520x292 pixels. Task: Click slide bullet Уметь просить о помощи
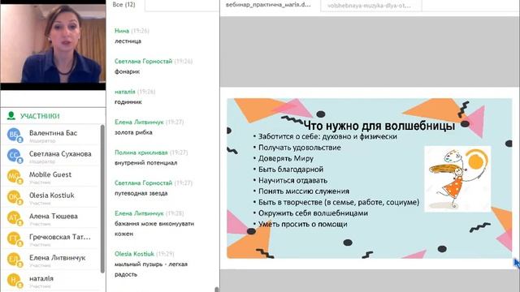click(x=302, y=224)
